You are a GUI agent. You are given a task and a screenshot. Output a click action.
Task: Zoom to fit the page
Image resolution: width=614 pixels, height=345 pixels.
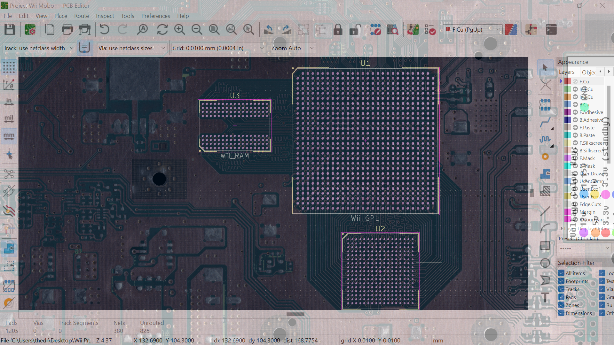click(214, 29)
